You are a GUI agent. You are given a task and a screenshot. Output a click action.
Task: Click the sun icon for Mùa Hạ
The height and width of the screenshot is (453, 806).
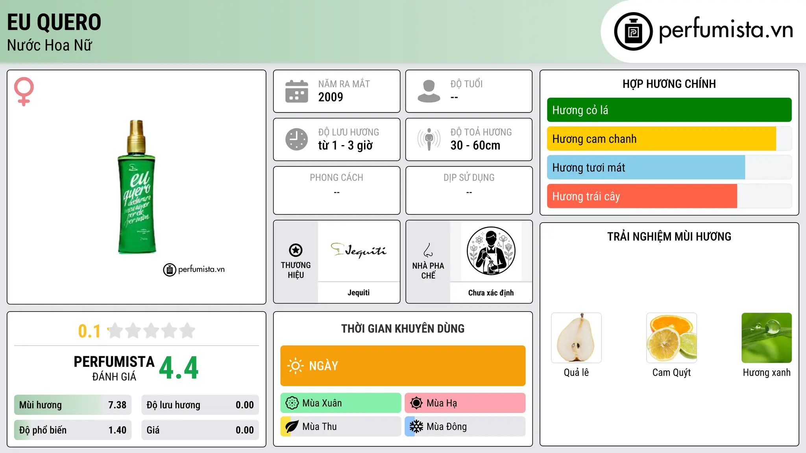416,403
